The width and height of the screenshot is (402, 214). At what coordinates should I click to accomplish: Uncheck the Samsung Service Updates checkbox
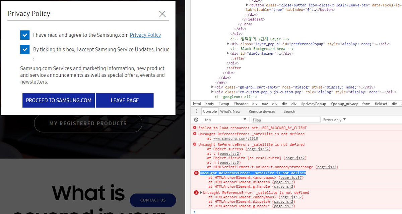click(x=25, y=49)
